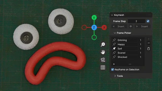Click the pan hand viewport icon

pos(103,52)
